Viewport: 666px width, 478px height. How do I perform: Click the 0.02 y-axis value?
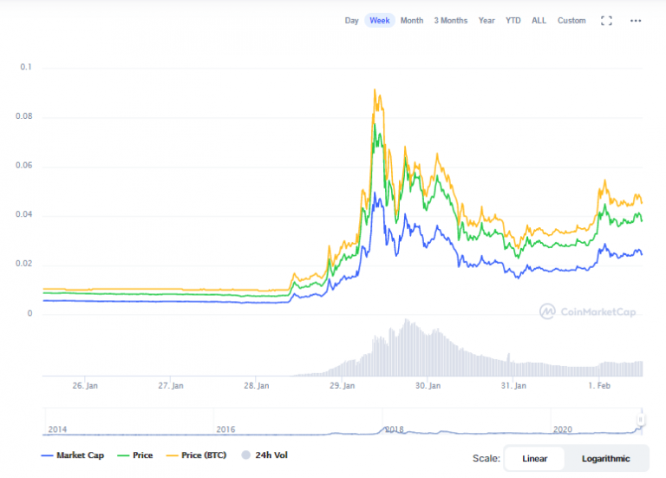click(23, 264)
